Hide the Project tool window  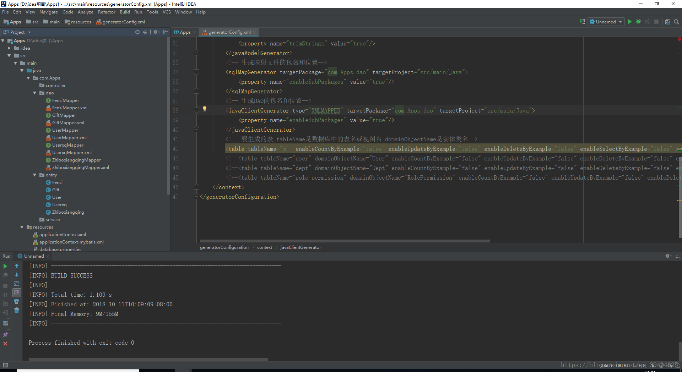tap(165, 32)
